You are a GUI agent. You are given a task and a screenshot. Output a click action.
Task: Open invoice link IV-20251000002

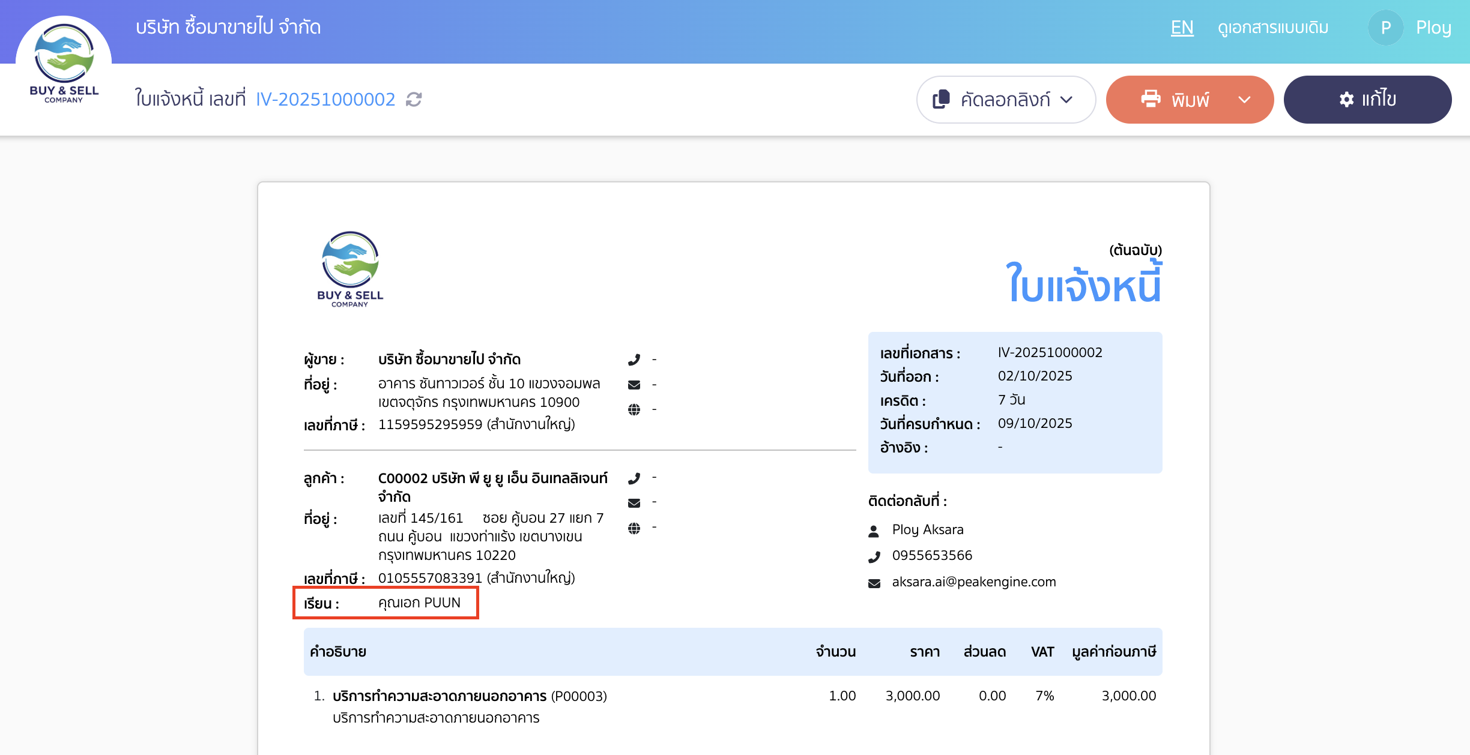click(325, 99)
